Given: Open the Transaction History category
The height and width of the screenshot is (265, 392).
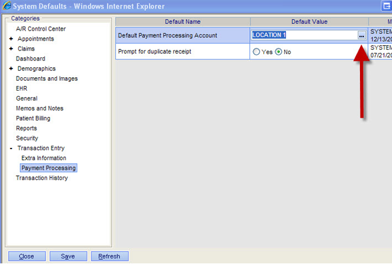Looking at the screenshot, I should pyautogui.click(x=42, y=178).
